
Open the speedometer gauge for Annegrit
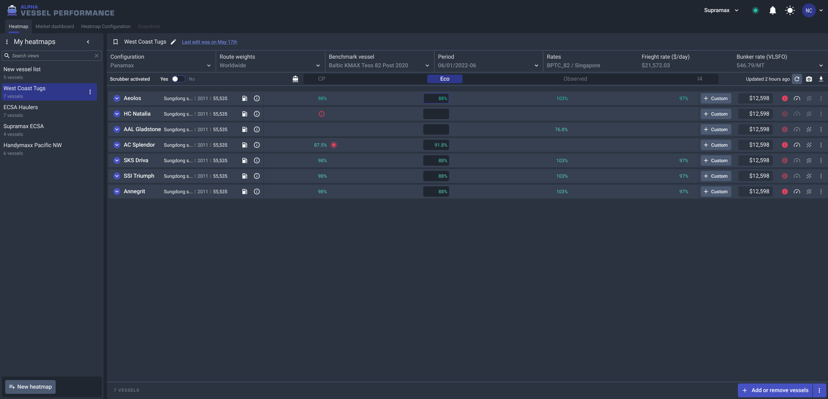[x=797, y=191]
